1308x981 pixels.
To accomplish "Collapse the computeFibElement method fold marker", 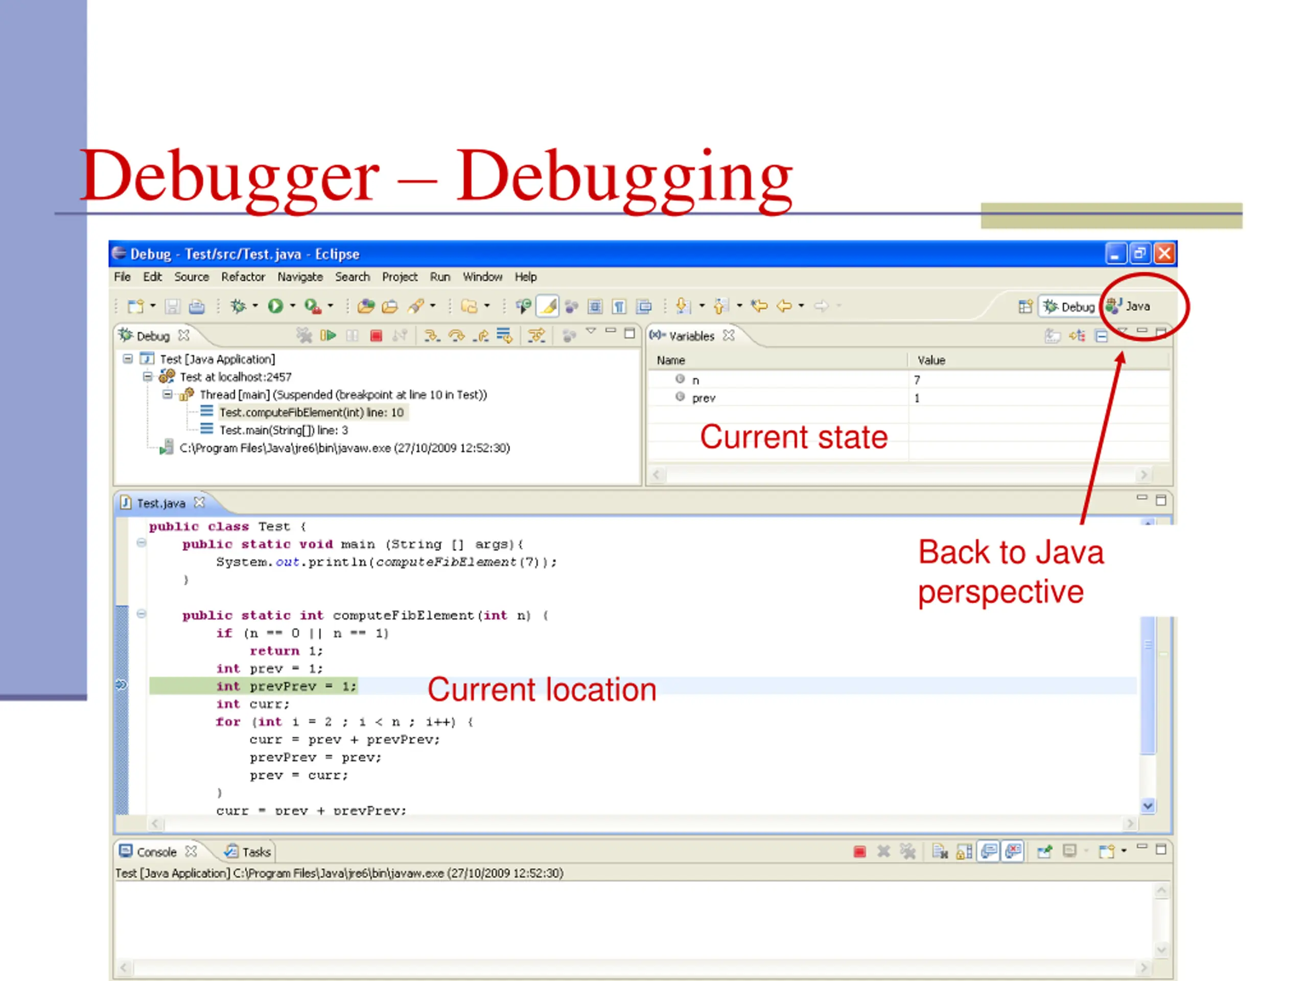I will [x=142, y=614].
